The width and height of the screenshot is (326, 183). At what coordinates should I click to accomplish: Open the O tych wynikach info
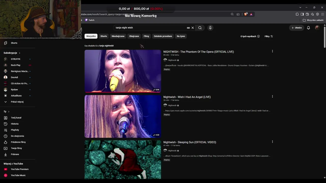[x=250, y=36]
